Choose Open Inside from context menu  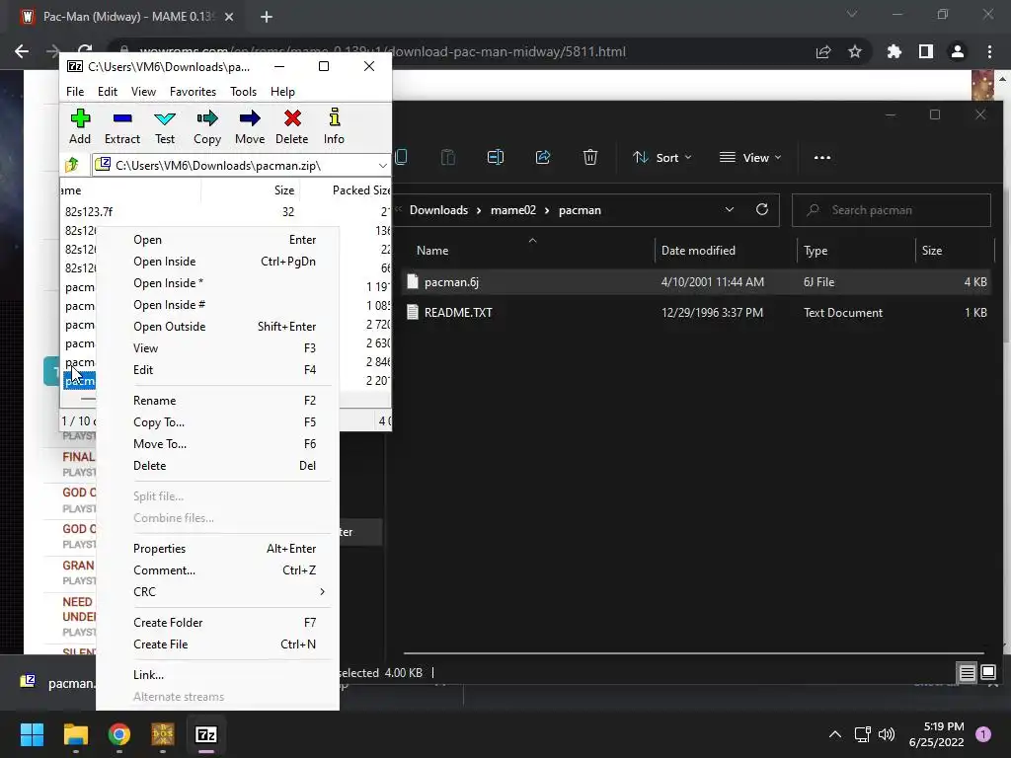[x=218, y=261]
